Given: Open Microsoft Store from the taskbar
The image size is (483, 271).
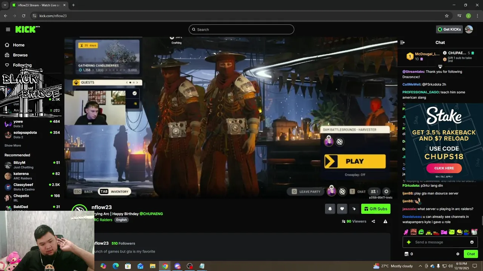Looking at the screenshot, I should (128, 266).
